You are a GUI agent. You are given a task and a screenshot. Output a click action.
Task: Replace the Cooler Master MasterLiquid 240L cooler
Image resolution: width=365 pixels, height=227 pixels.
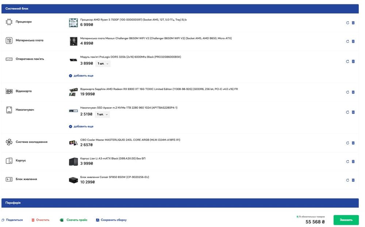coord(347,143)
